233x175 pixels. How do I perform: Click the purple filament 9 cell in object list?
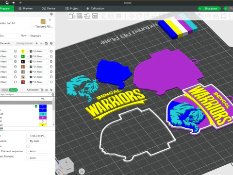[x=43, y=118]
